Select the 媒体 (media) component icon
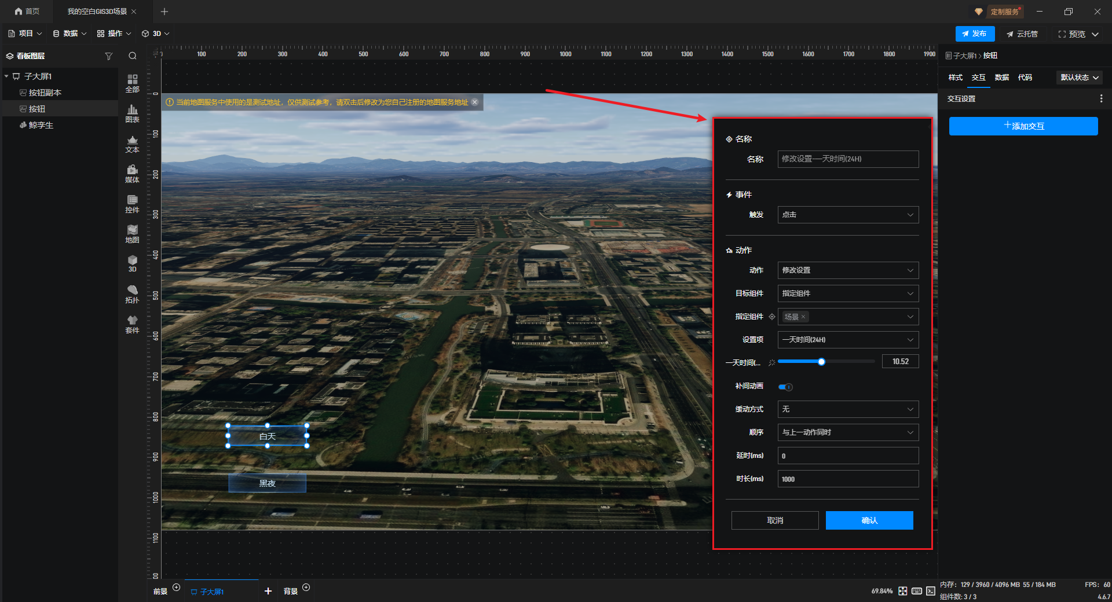This screenshot has height=602, width=1112. tap(132, 173)
